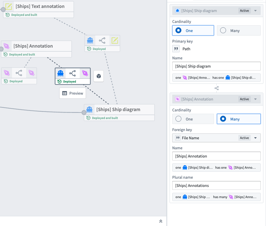
Task: Click inside the Plural name field showing Ships Annotations
Action: click(216, 185)
